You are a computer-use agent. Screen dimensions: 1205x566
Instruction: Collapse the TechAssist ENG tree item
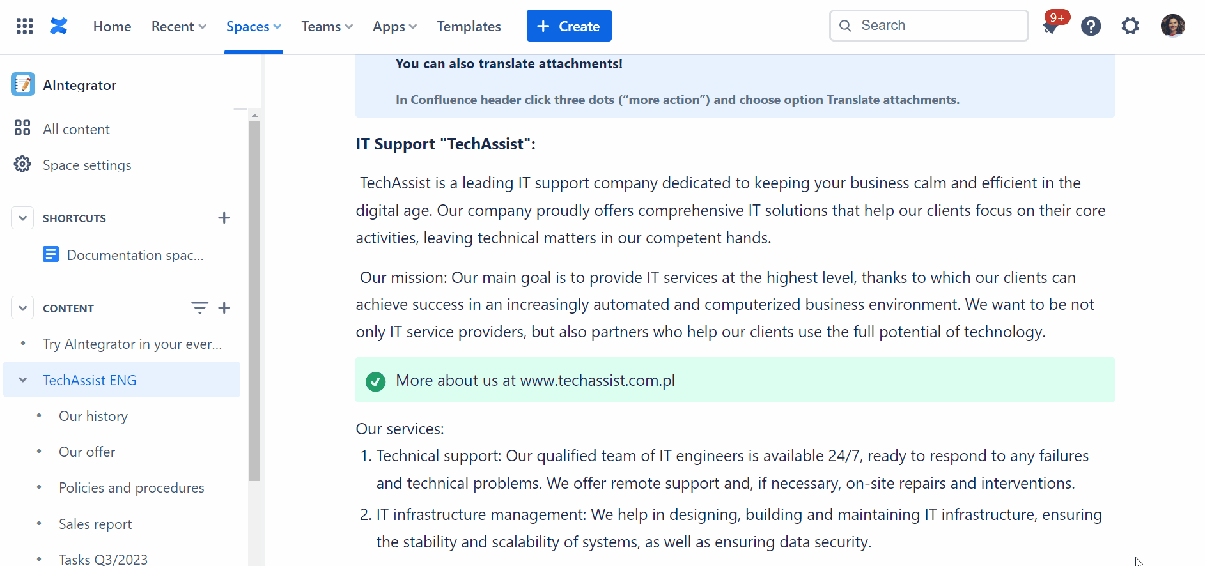[x=23, y=380]
